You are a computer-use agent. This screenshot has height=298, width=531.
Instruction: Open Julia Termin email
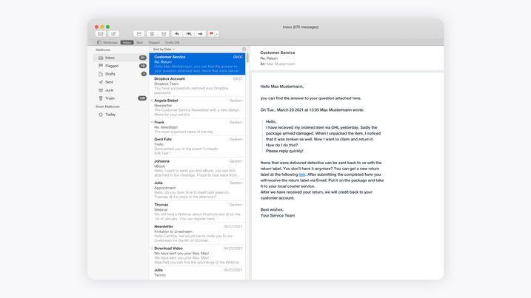point(198,274)
